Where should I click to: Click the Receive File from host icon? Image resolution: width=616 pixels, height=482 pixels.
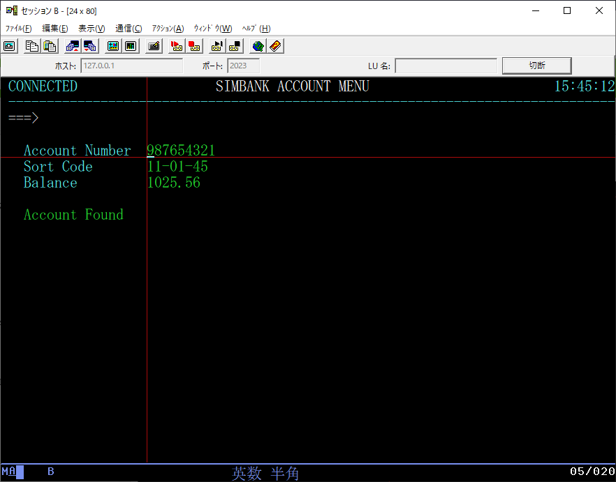point(90,46)
